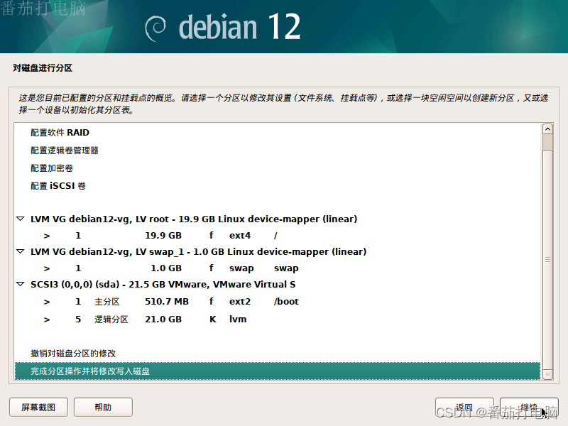Click the 逻辑分区 partition type text
The height and width of the screenshot is (426, 568).
coord(111,319)
